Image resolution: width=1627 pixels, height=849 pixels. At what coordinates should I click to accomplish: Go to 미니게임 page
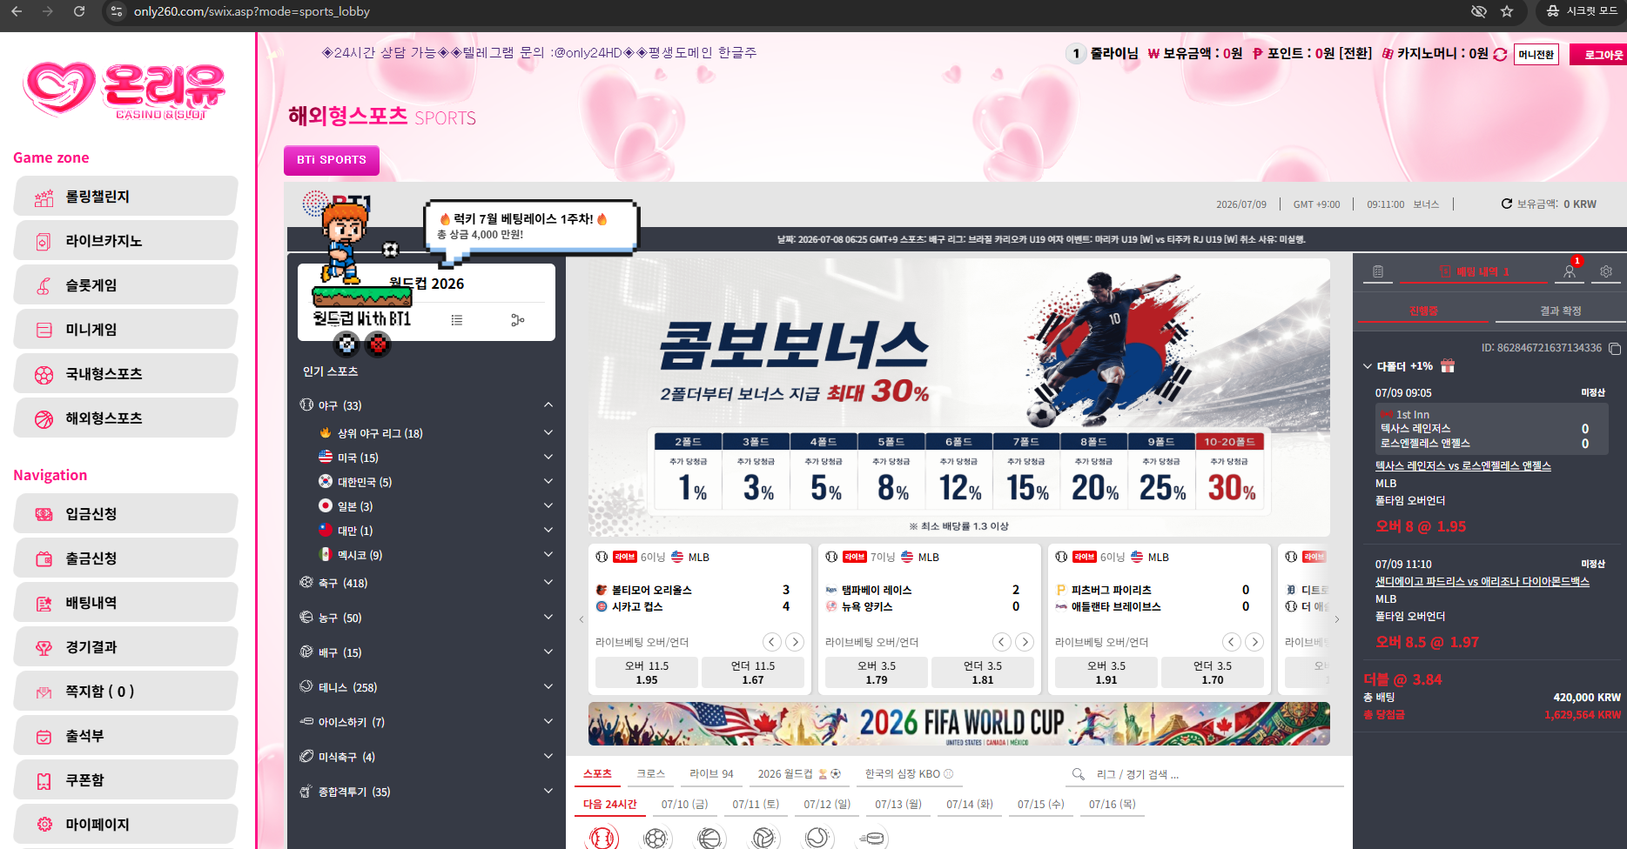125,330
